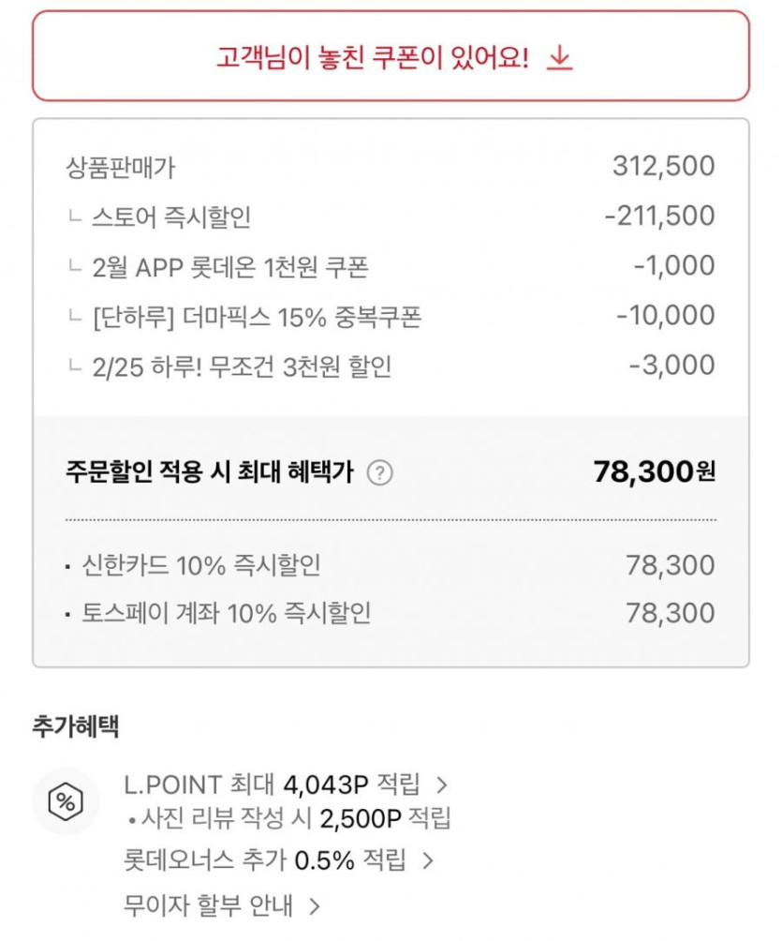782x941 pixels.
Task: Click the 스토어 즉시할인 discount row
Action: click(171, 217)
